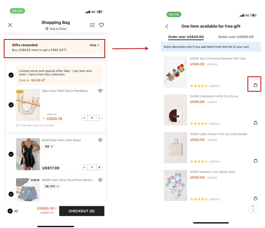Add Letter Pattern Card Holder to cart

(x=256, y=161)
